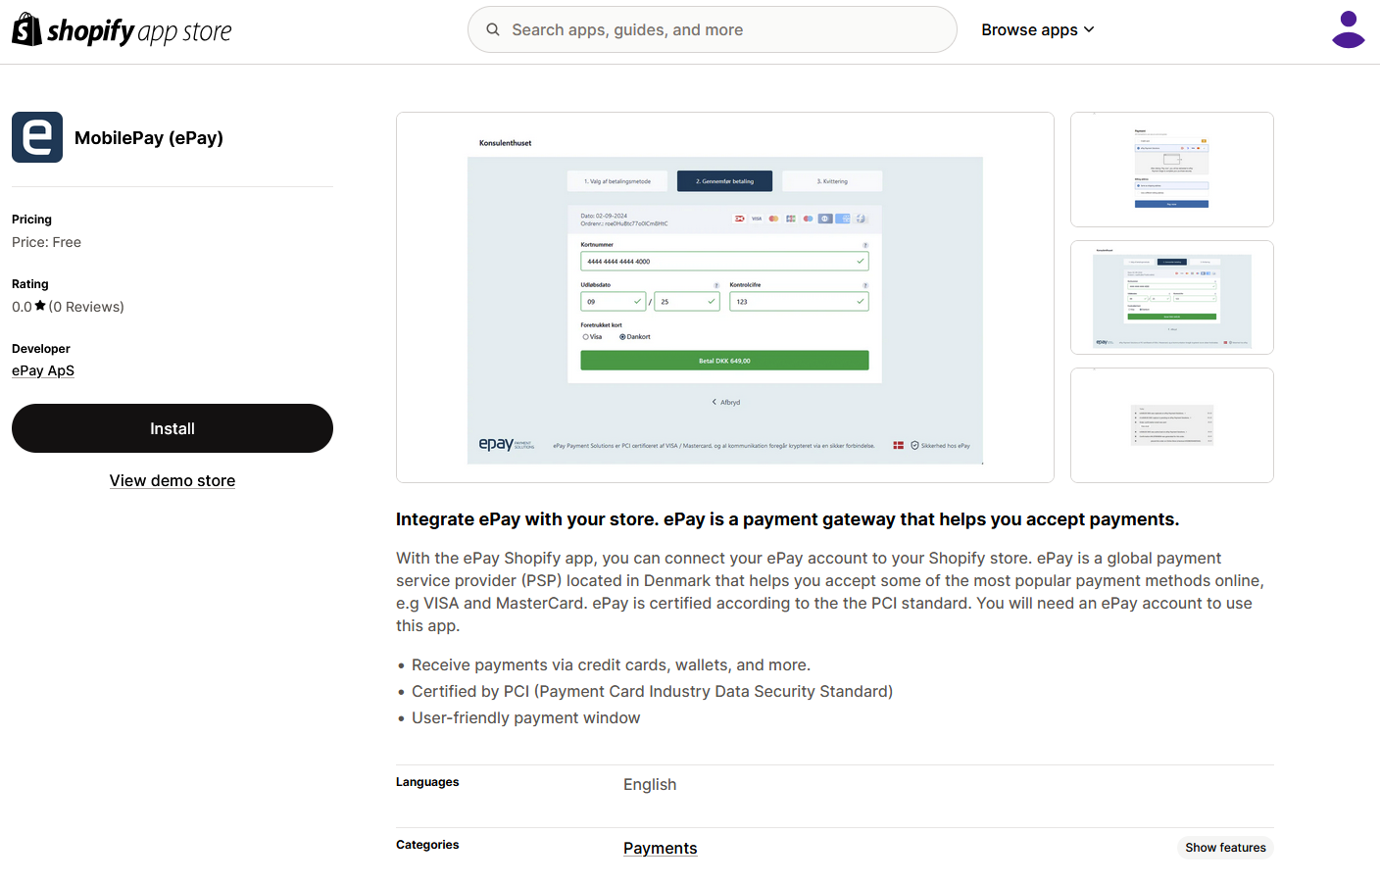Click the Categories label

[x=427, y=845]
